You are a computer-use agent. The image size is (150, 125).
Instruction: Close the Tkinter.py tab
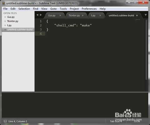click(83, 15)
